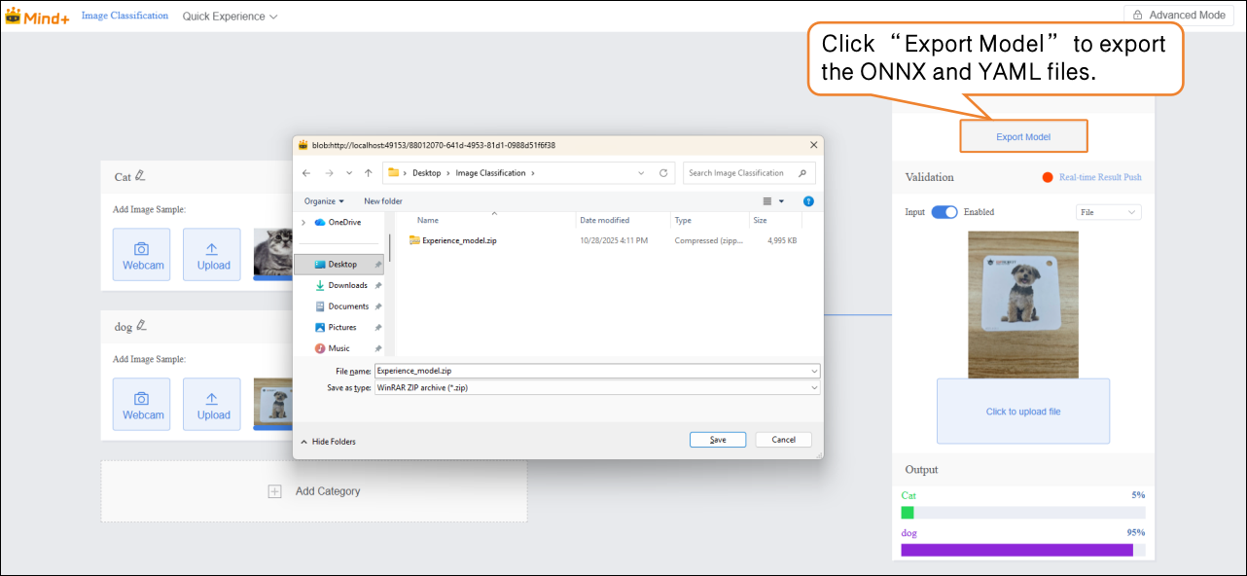Click the Export Model button
This screenshot has width=1247, height=576.
coord(1023,137)
